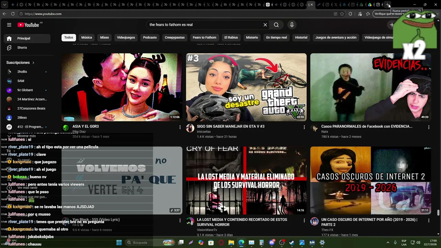Go to the YouTube home logo
Image resolution: width=441 pixels, height=248 pixels.
28,25
